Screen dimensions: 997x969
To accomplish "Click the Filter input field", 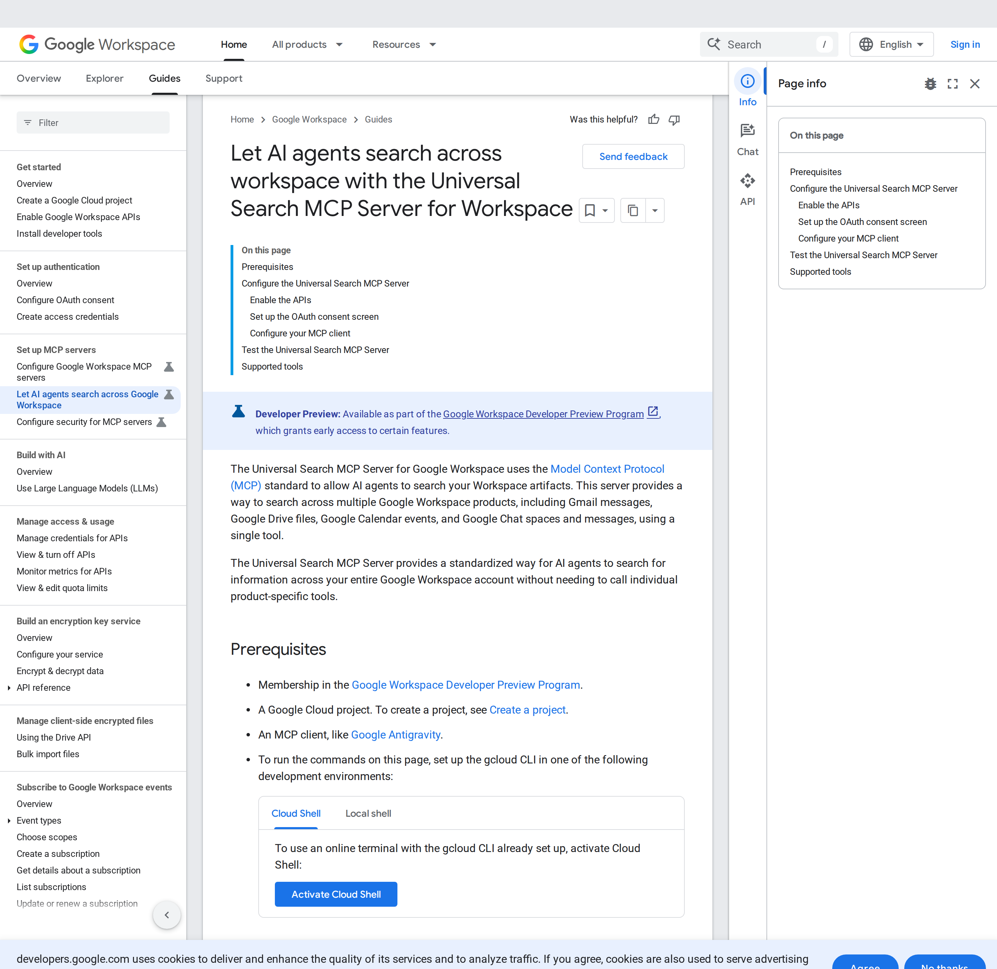I will click(x=93, y=123).
